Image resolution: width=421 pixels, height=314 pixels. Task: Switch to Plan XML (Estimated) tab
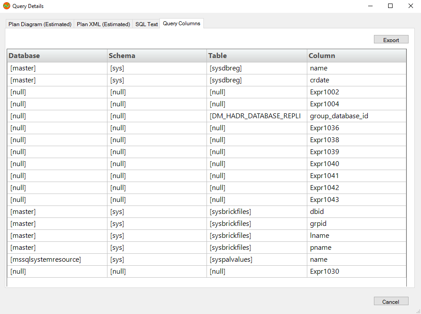(x=103, y=24)
